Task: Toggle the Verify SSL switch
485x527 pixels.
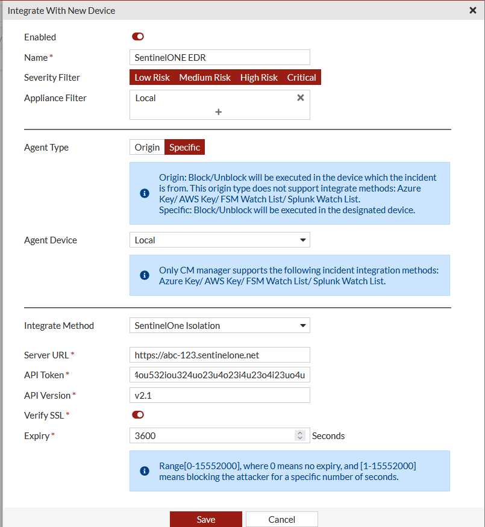Action: (138, 415)
